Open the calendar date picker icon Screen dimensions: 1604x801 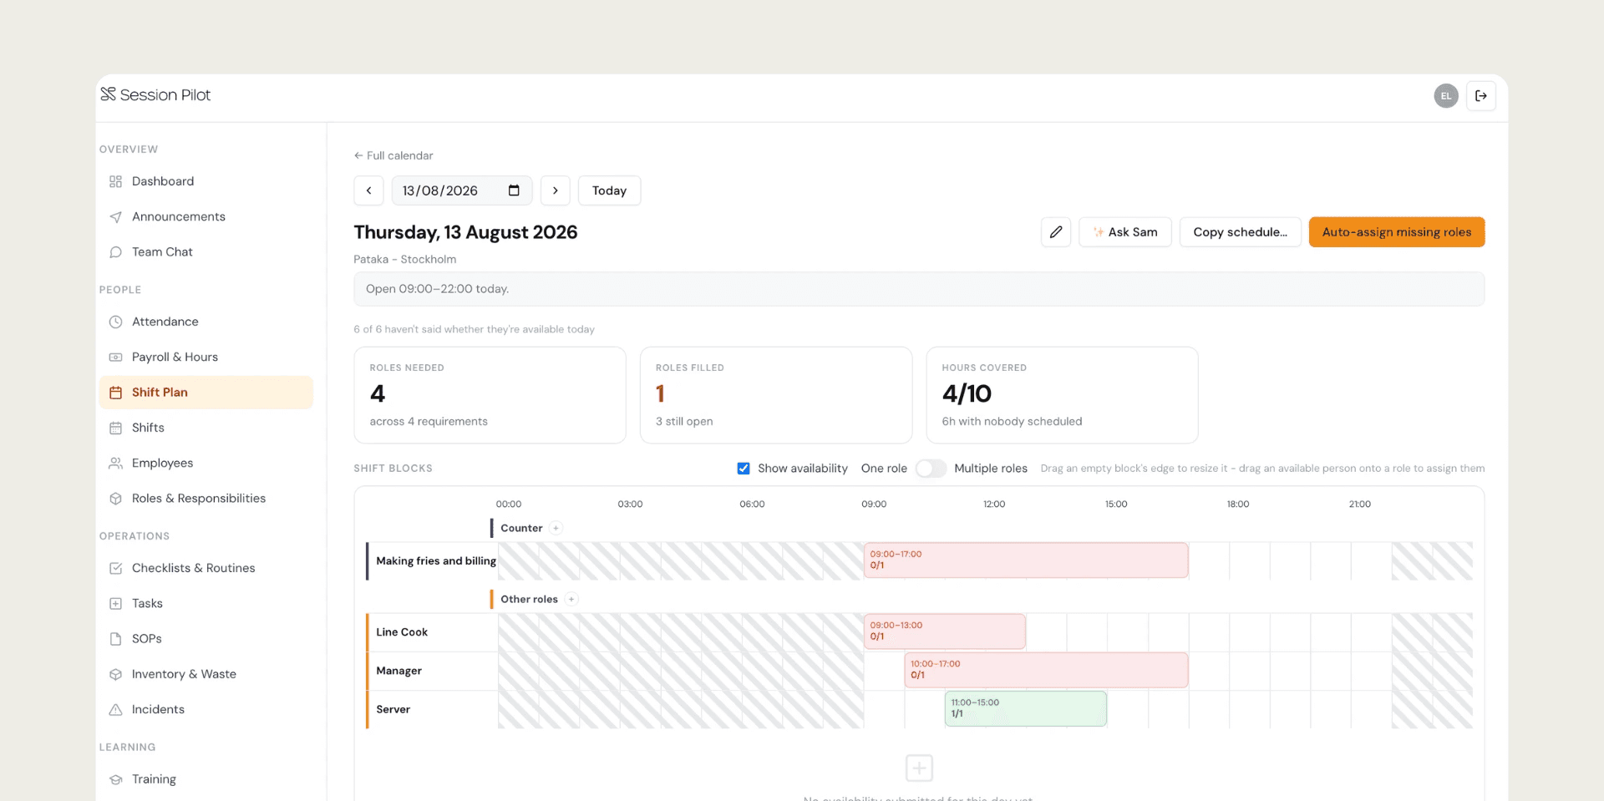pyautogui.click(x=514, y=190)
